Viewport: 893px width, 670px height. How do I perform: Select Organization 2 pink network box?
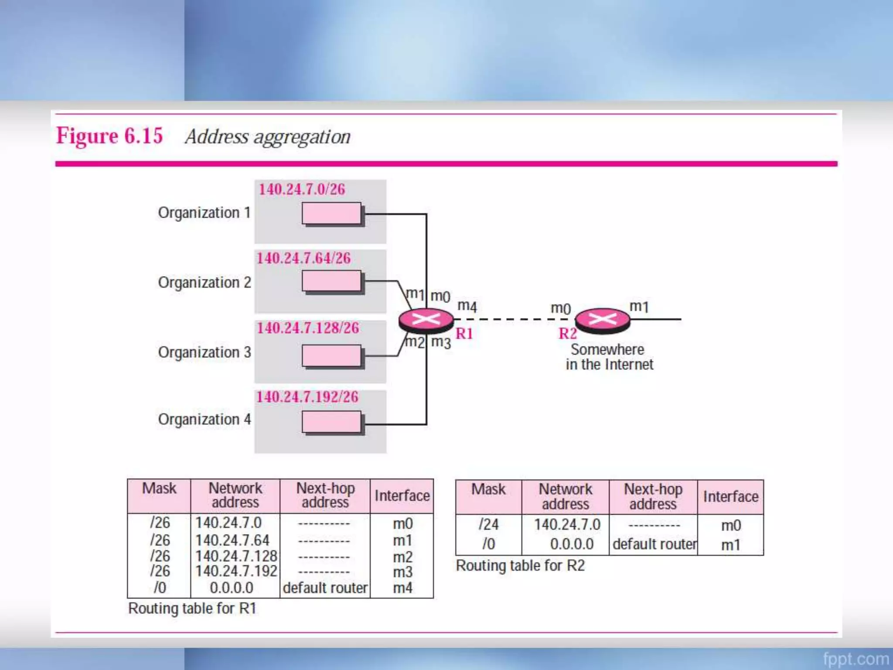[331, 281]
